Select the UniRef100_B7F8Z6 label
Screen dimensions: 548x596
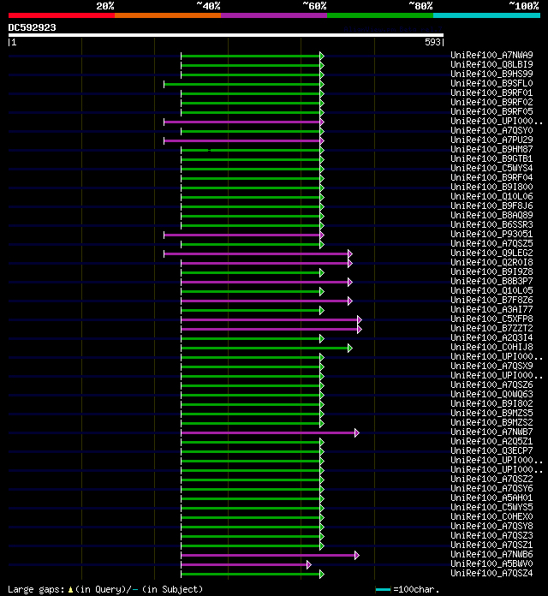pos(491,300)
